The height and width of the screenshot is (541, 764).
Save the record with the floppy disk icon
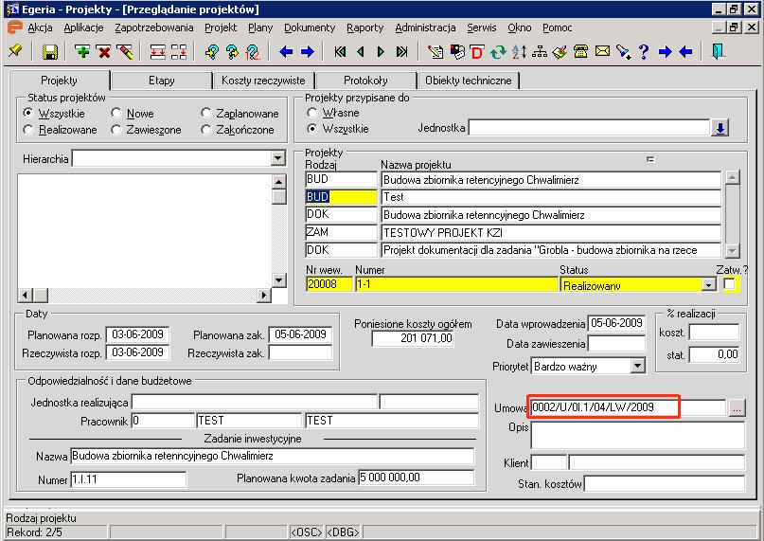click(49, 52)
